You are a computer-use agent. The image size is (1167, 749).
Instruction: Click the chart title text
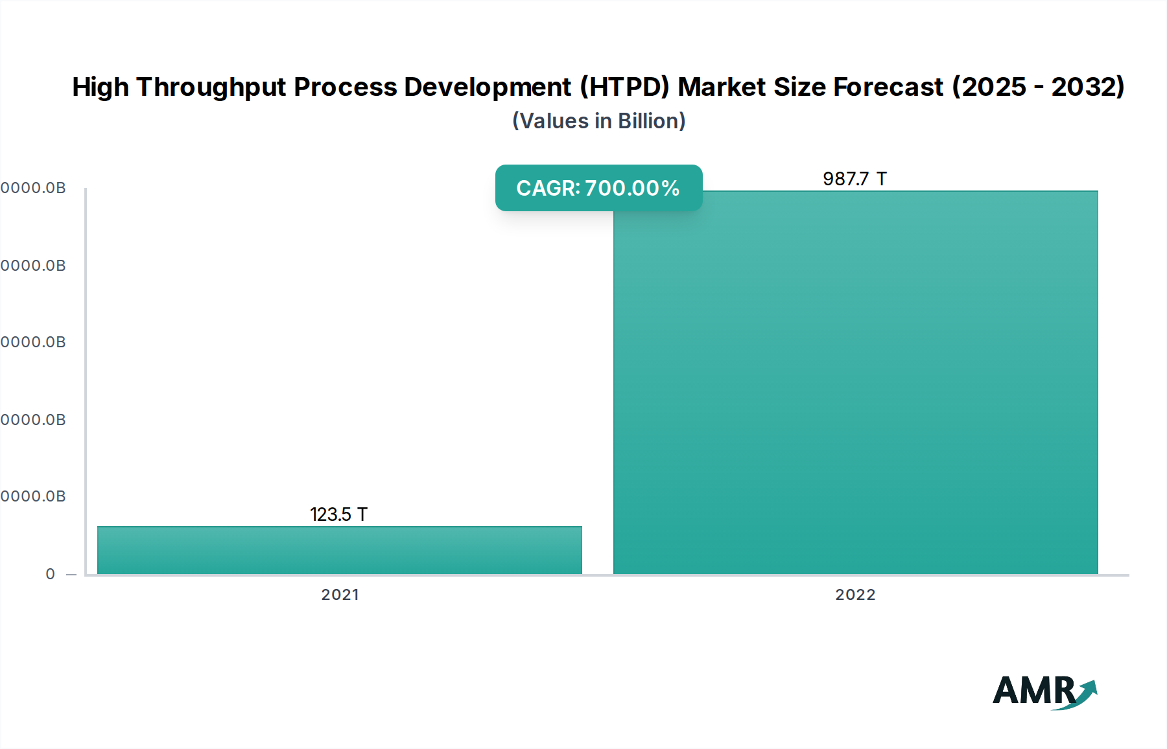point(598,87)
